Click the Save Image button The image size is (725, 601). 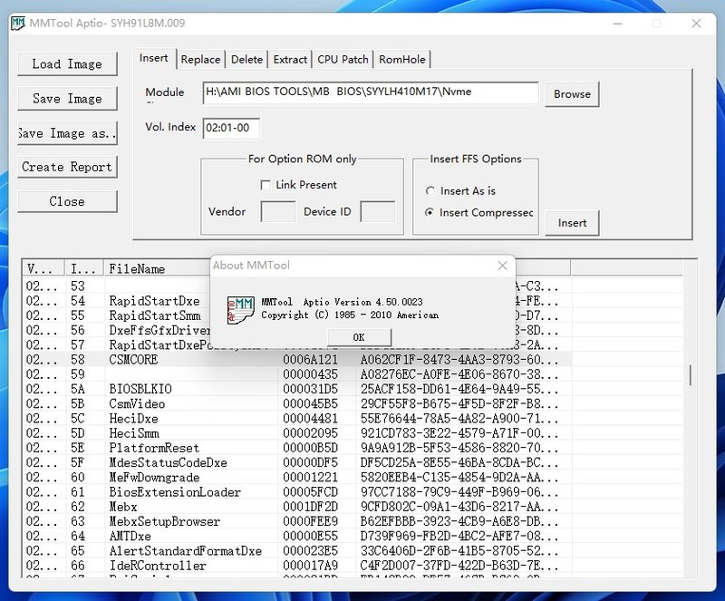point(67,99)
